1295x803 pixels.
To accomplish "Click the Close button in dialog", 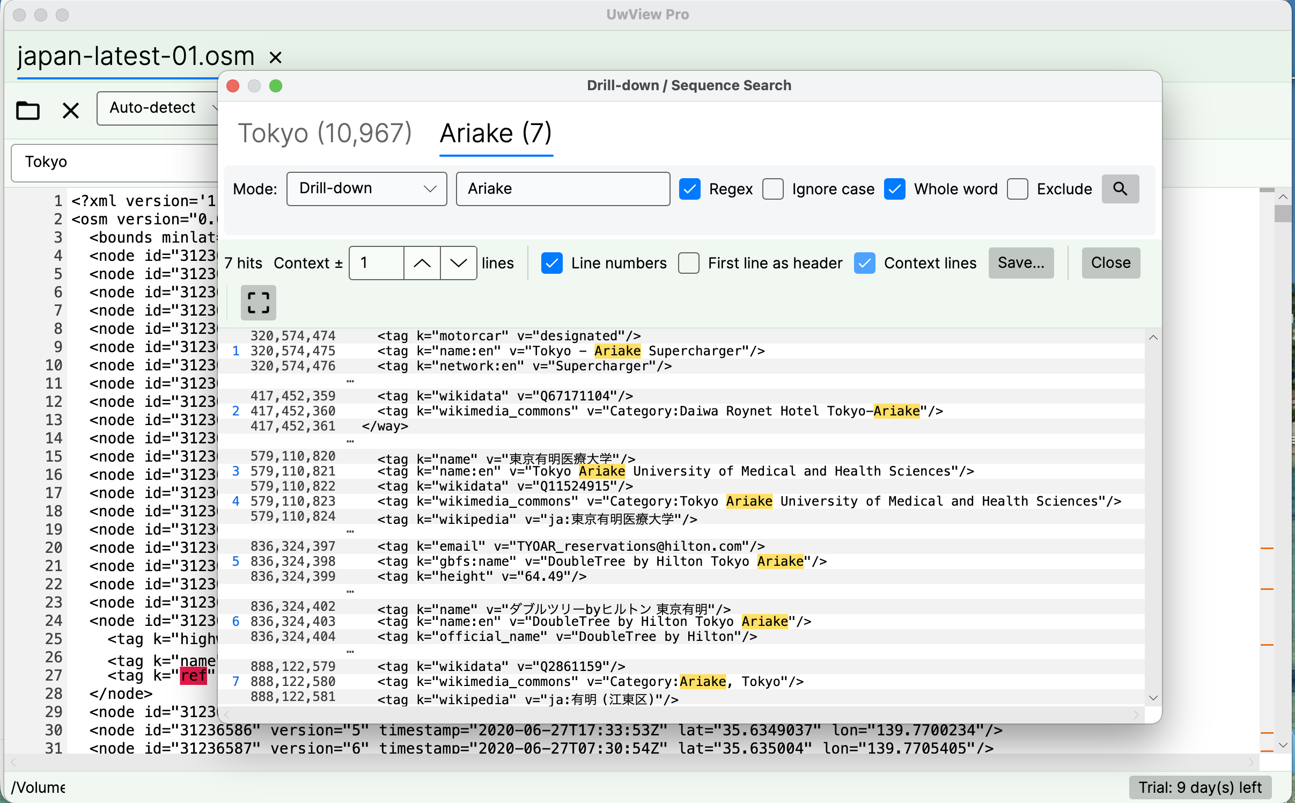I will (1110, 263).
